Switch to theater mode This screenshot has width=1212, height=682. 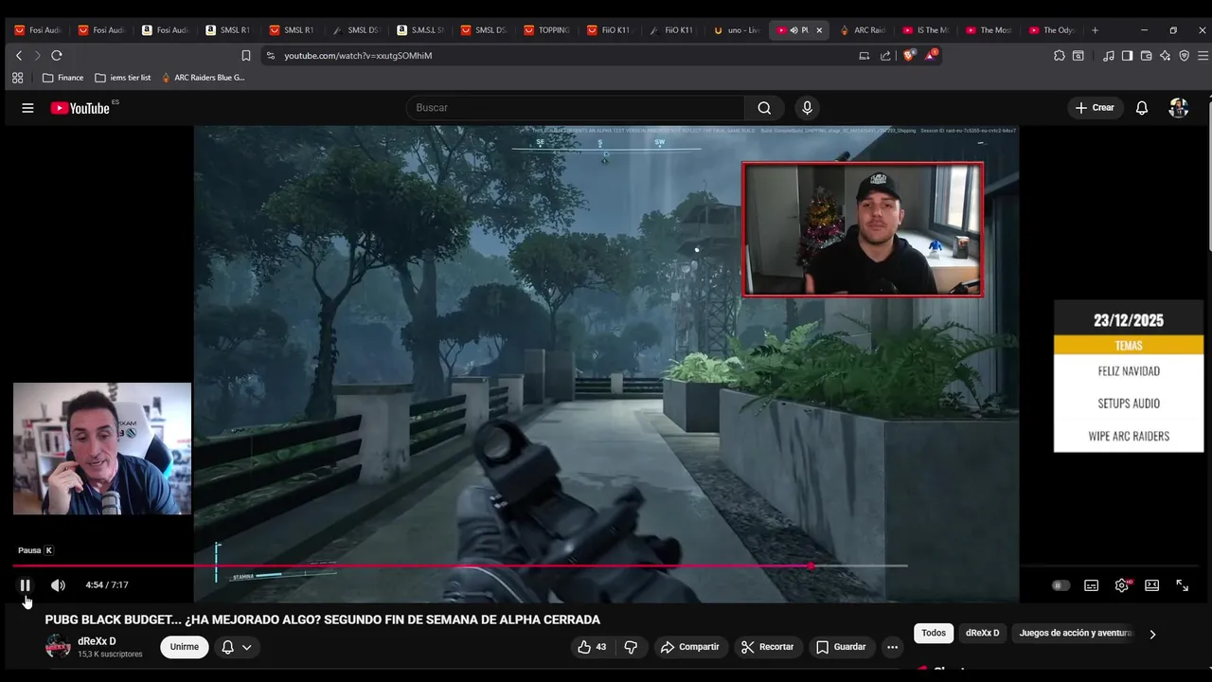click(1152, 585)
